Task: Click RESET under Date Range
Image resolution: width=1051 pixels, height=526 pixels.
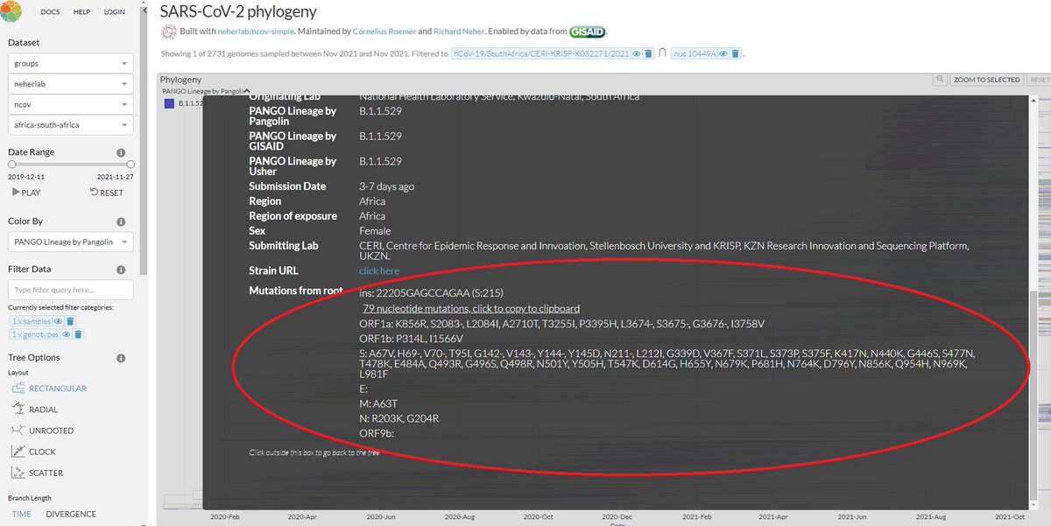Action: (106, 193)
